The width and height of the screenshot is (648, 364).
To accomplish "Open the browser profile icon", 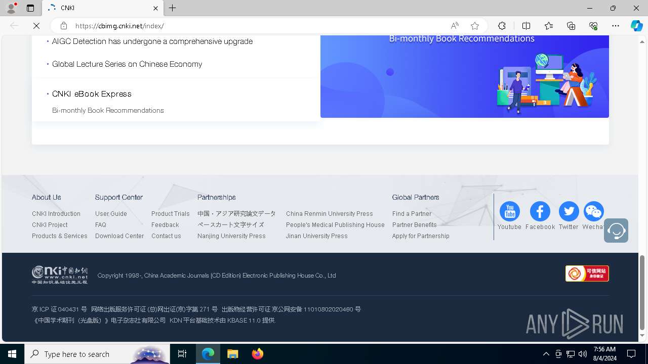I will pyautogui.click(x=11, y=8).
